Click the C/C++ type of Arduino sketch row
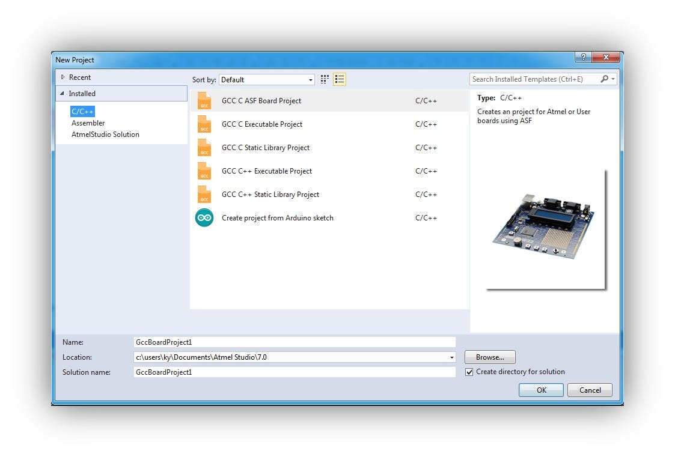The height and width of the screenshot is (457, 675). tap(426, 218)
